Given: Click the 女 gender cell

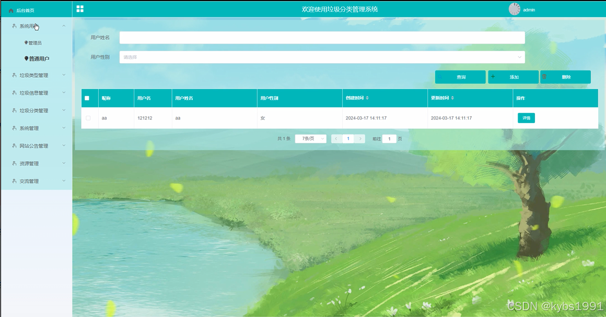Looking at the screenshot, I should pyautogui.click(x=263, y=118).
